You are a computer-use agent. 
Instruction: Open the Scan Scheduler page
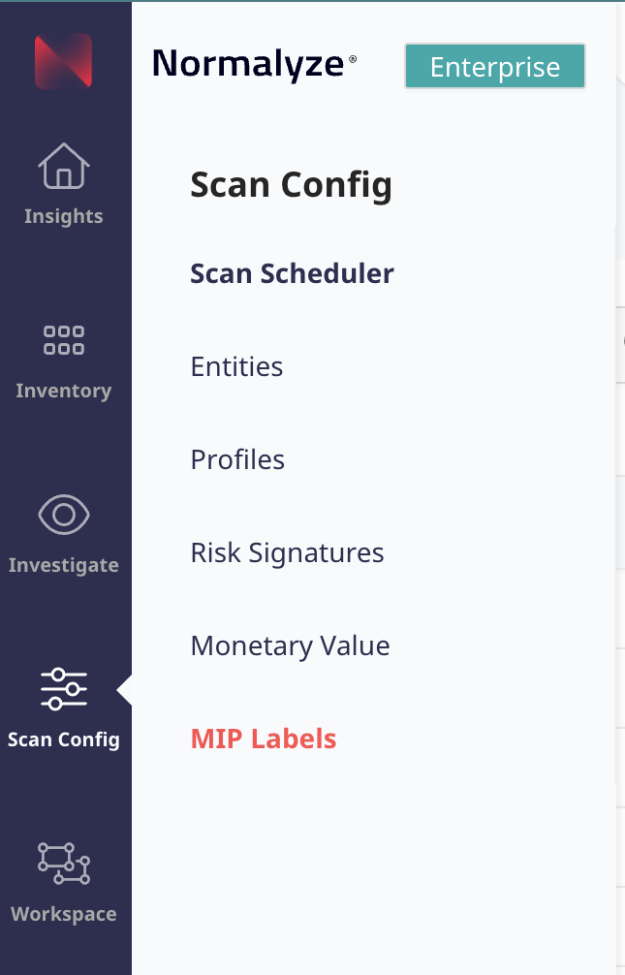pos(292,273)
